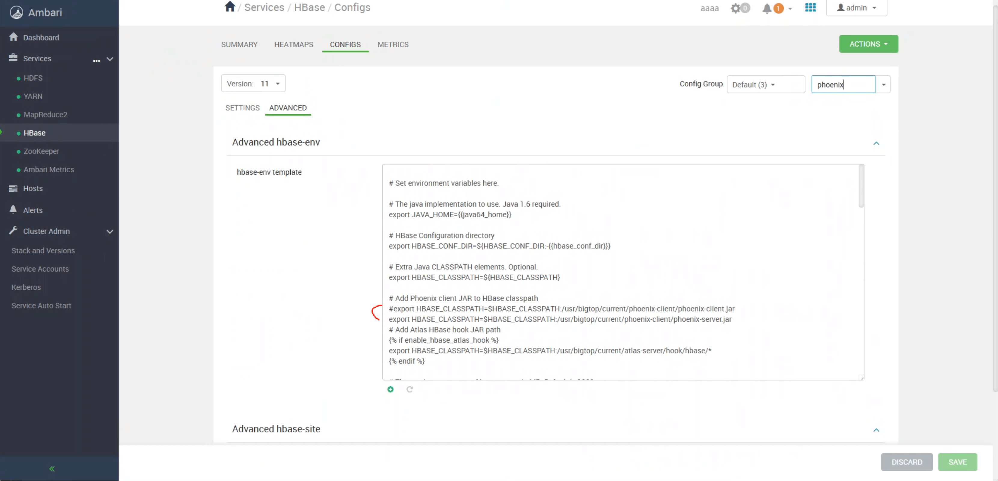
Task: Open Service Auto Start page
Action: tap(41, 305)
